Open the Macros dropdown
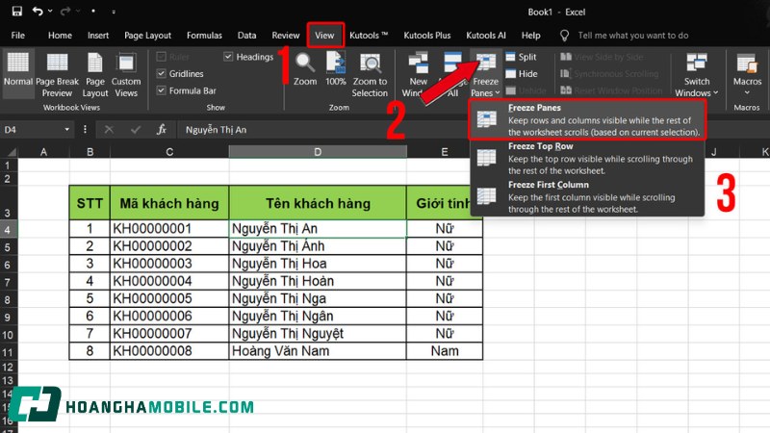The height and width of the screenshot is (433, 770). point(747,74)
